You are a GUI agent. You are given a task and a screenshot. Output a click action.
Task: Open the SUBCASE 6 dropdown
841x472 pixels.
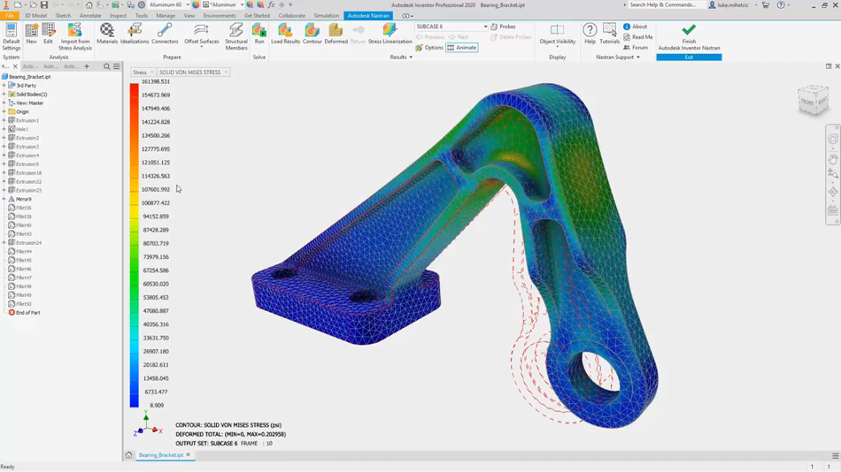(x=451, y=27)
